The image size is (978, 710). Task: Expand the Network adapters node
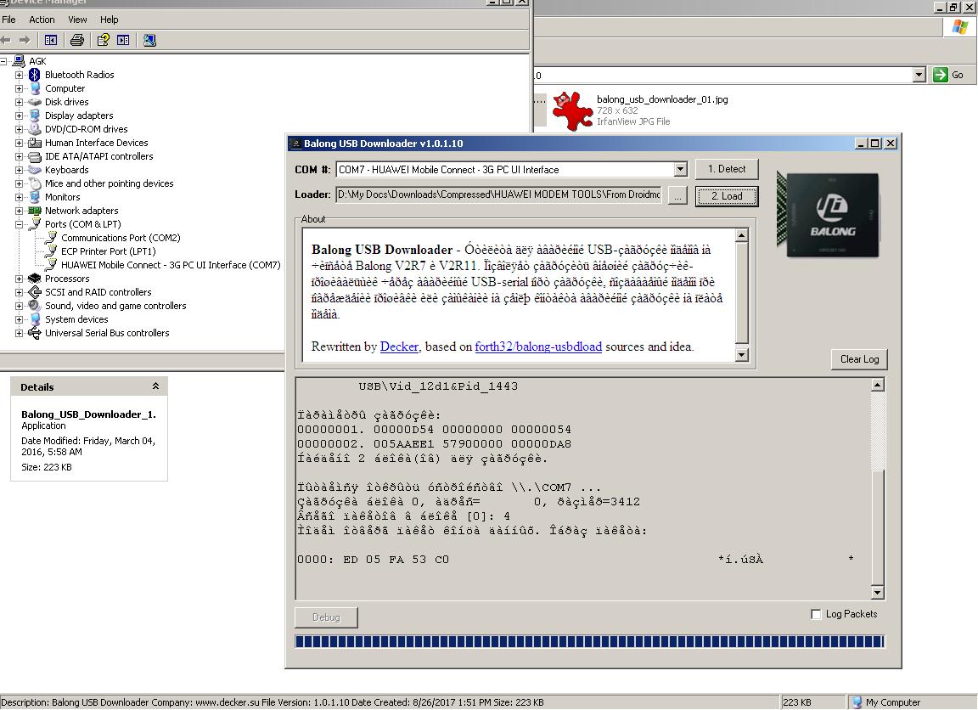(20, 211)
